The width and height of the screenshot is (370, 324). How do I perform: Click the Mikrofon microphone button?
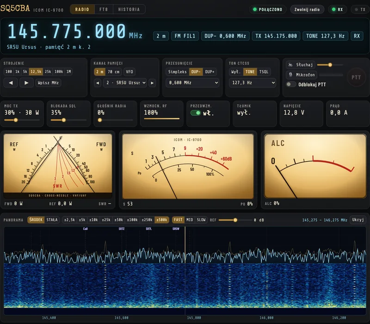[x=302, y=75]
